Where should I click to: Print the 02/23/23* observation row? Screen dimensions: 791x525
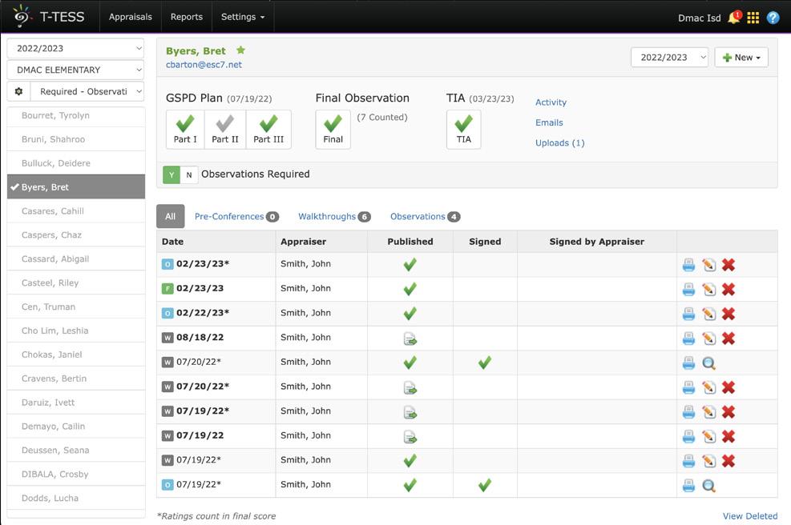(x=688, y=265)
